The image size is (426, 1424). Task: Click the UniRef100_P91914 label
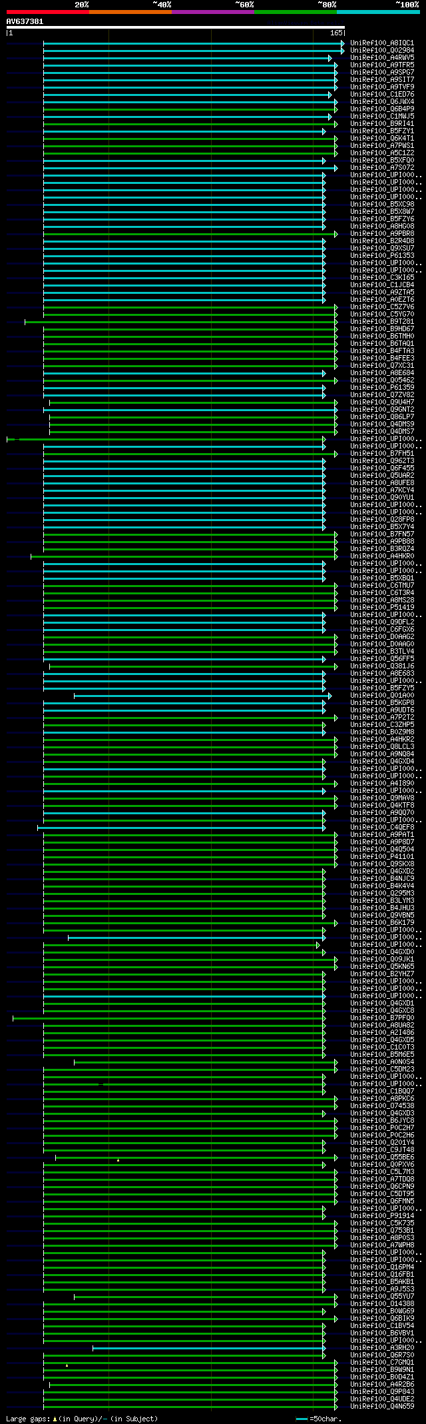[x=382, y=1215]
